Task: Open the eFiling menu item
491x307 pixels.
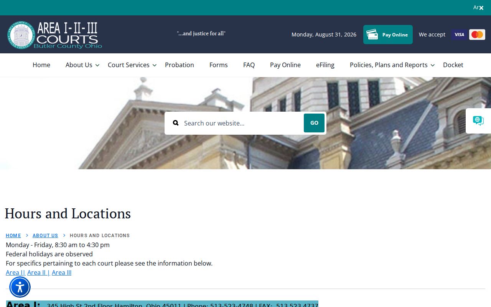Action: pyautogui.click(x=325, y=65)
